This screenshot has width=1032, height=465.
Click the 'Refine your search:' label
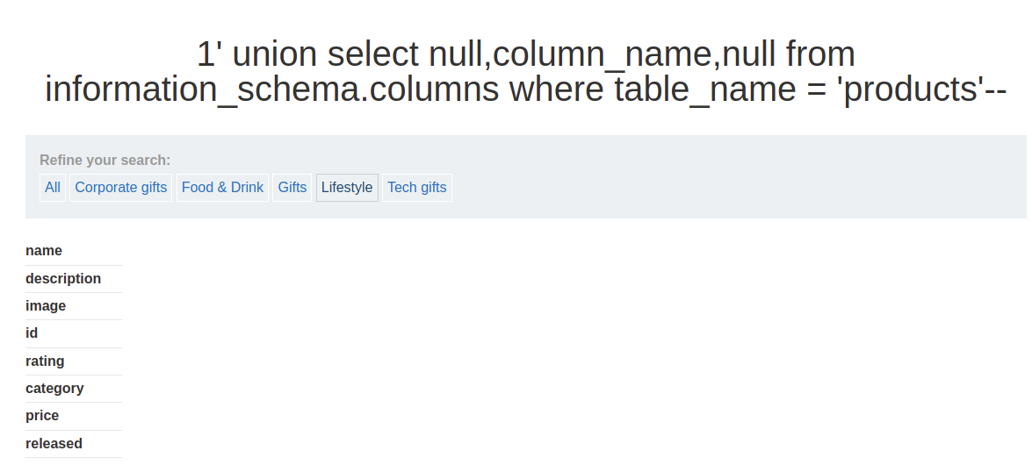point(105,161)
